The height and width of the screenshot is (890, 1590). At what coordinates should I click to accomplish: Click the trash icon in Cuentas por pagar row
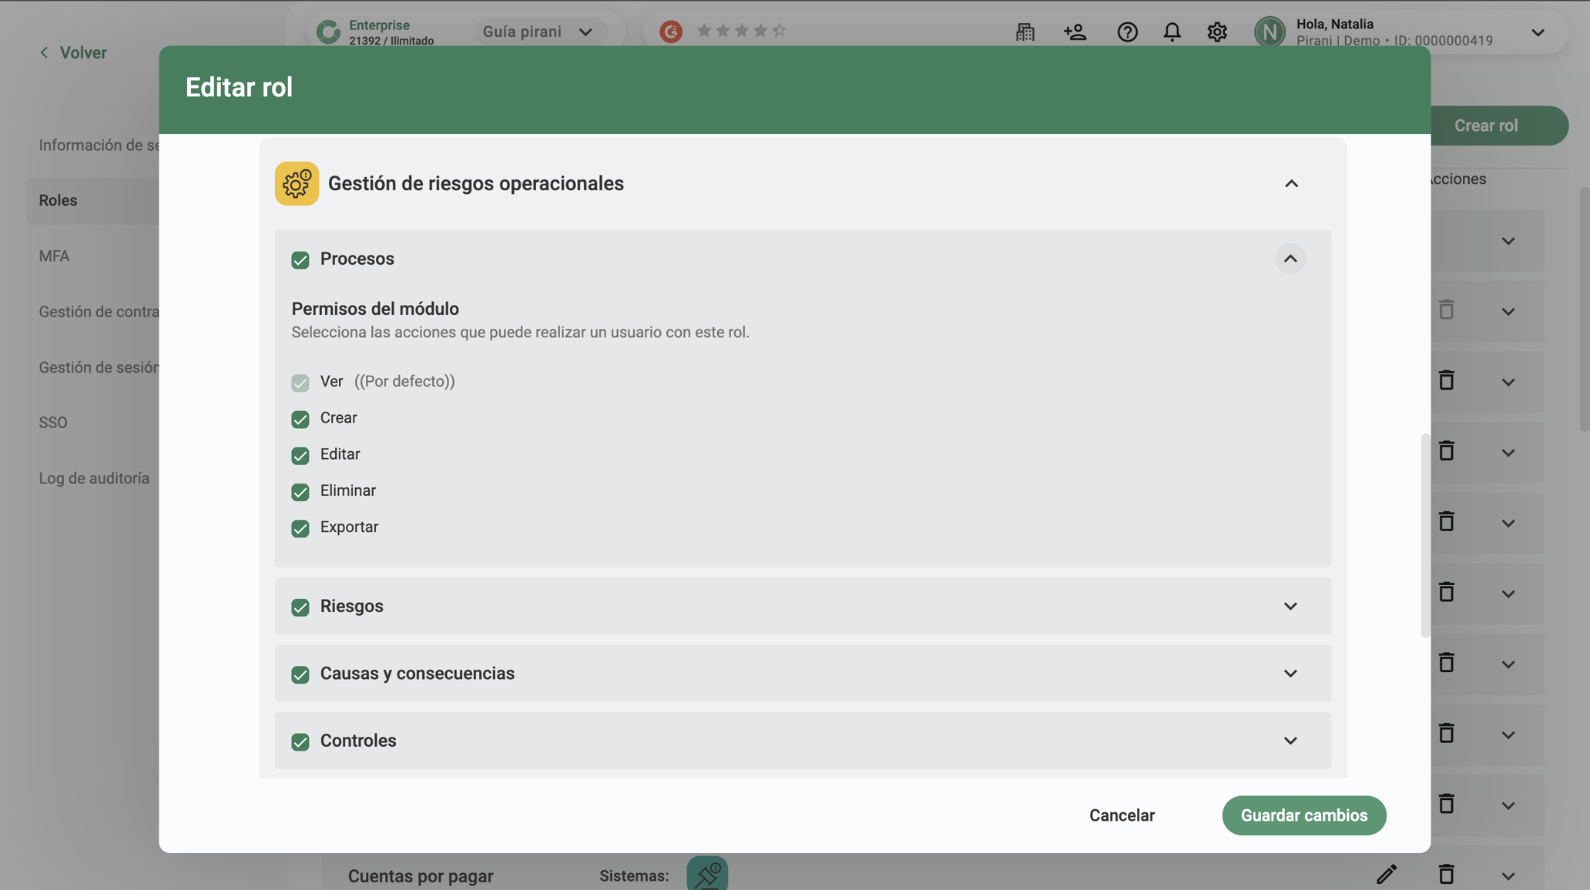coord(1446,875)
